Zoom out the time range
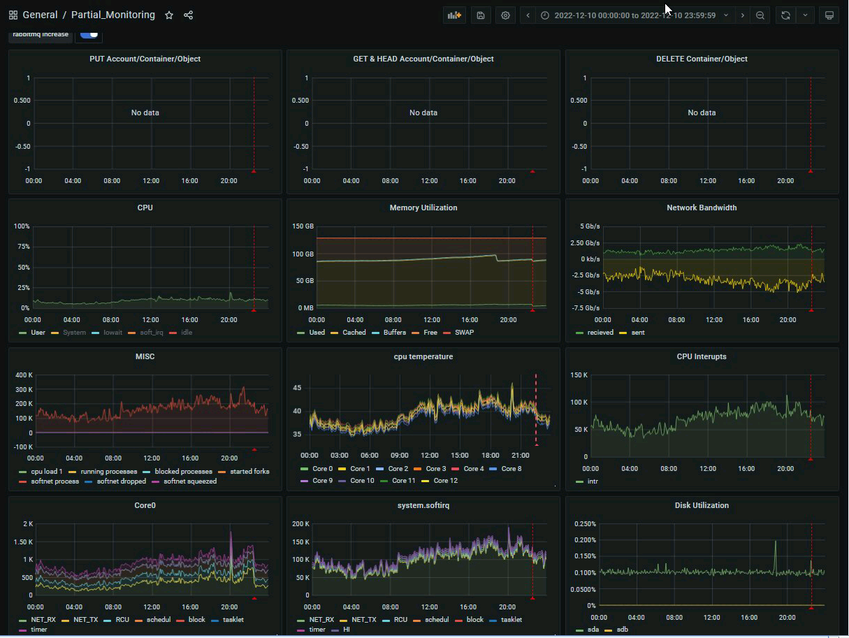 click(x=760, y=15)
